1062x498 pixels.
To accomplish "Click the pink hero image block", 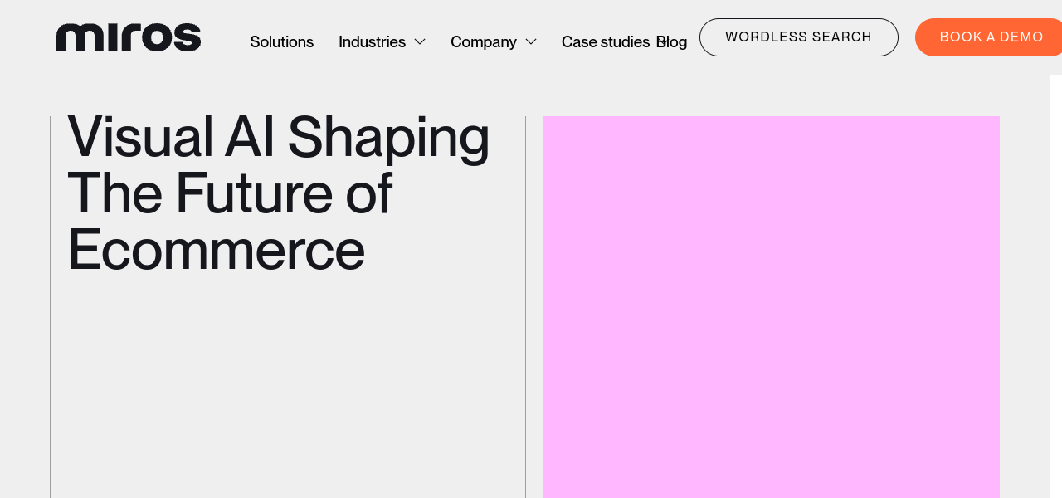I will pos(771,307).
